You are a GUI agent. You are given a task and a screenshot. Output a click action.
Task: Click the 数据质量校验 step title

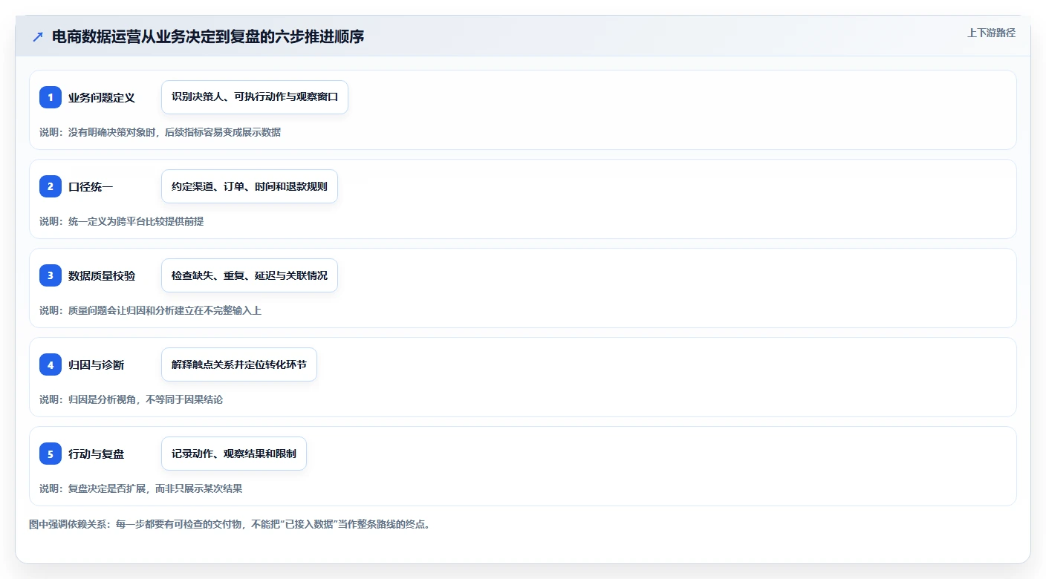pyautogui.click(x=102, y=275)
